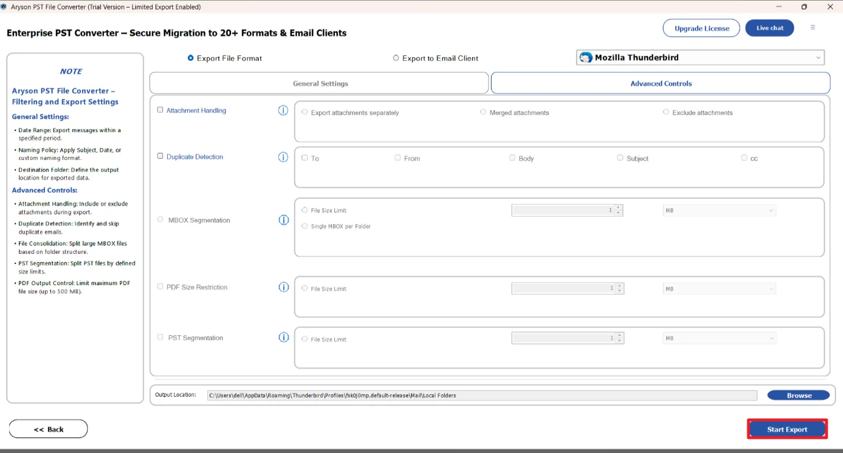The width and height of the screenshot is (843, 453).
Task: Browse for output location
Action: 799,395
